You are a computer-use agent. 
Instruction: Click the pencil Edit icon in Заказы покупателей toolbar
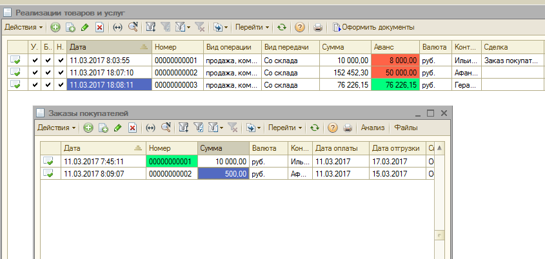(x=117, y=128)
